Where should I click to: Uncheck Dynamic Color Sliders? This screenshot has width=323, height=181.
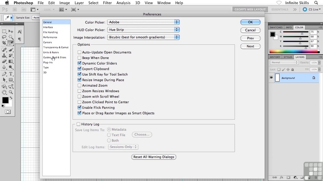pyautogui.click(x=79, y=63)
